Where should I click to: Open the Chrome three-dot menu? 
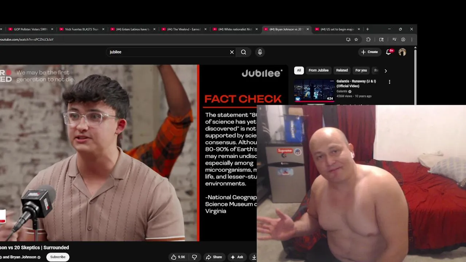(x=412, y=39)
